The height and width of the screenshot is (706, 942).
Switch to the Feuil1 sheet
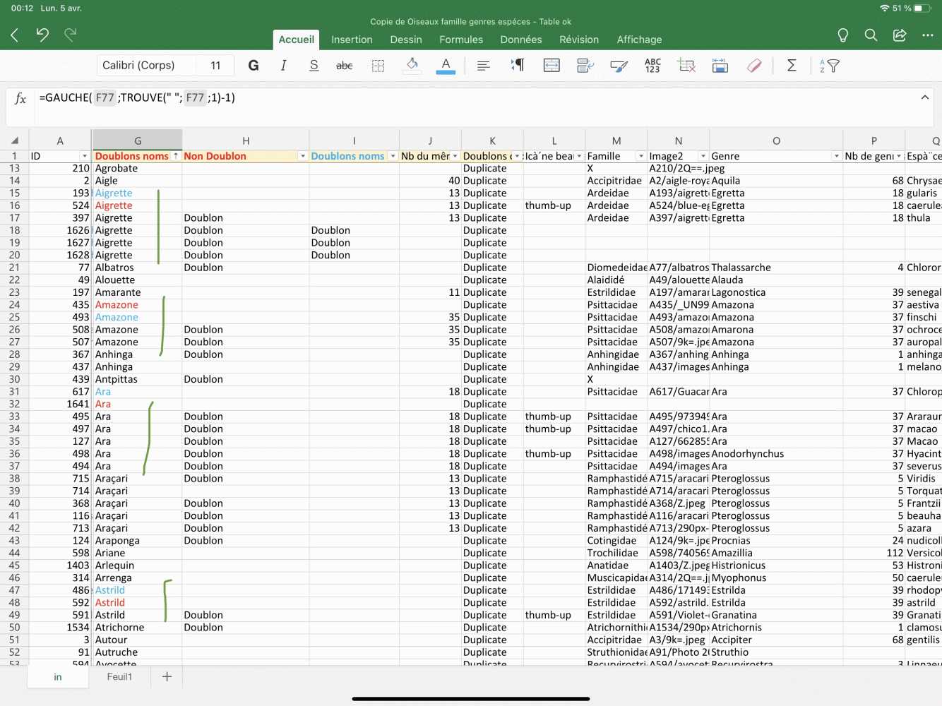[x=119, y=676]
